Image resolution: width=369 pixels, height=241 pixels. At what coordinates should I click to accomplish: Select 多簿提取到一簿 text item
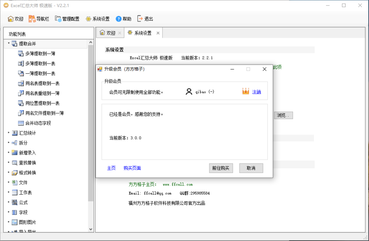[40, 54]
